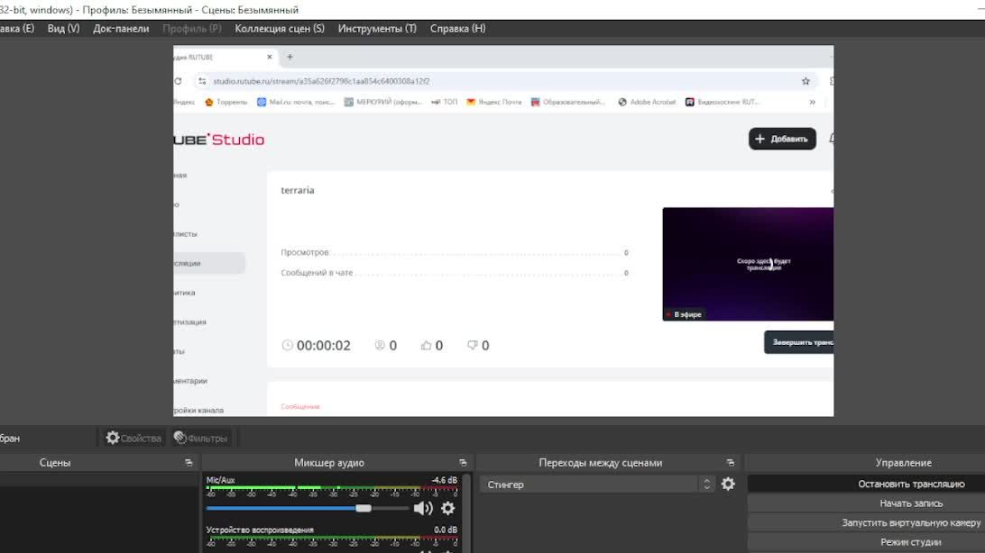Open the Настройки канала sidebar item
Image resolution: width=985 pixels, height=553 pixels.
(198, 410)
